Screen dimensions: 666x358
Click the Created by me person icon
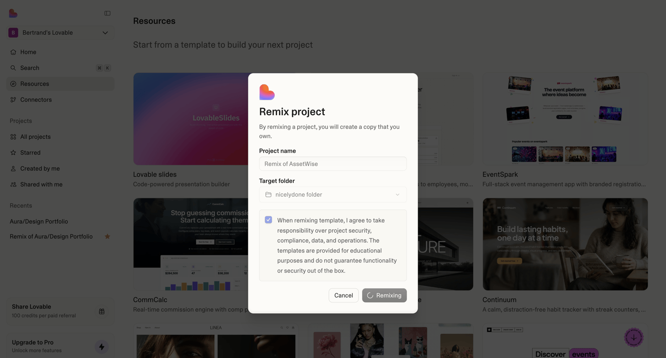(x=13, y=168)
